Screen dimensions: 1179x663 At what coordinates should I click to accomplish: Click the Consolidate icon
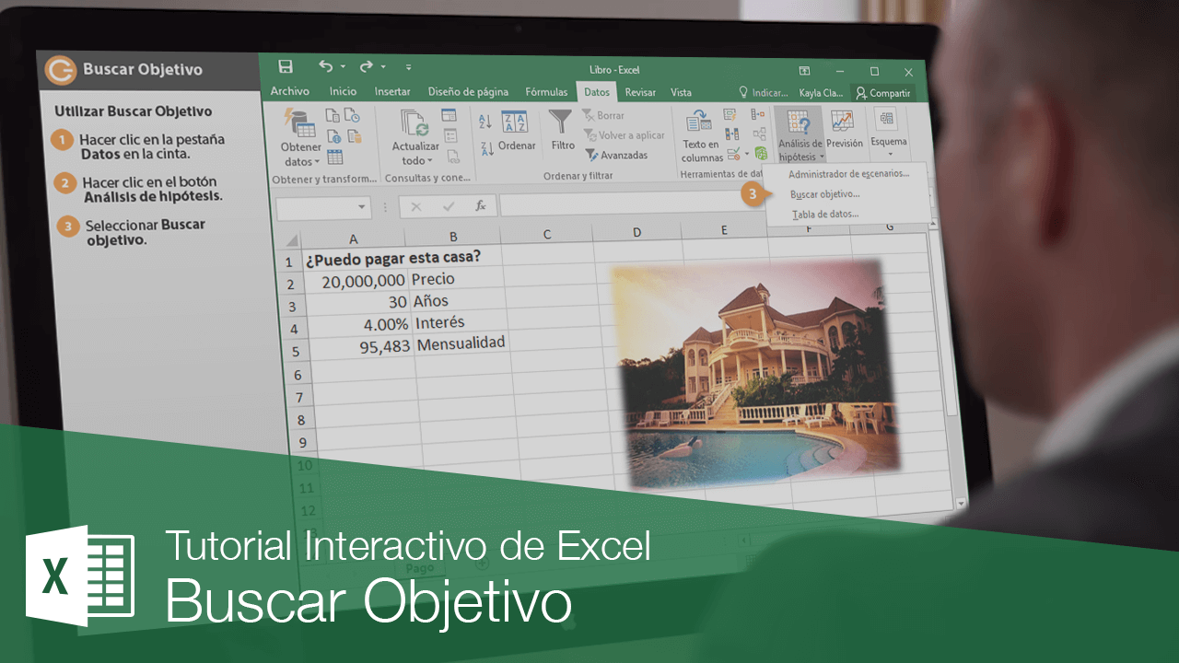[x=758, y=115]
